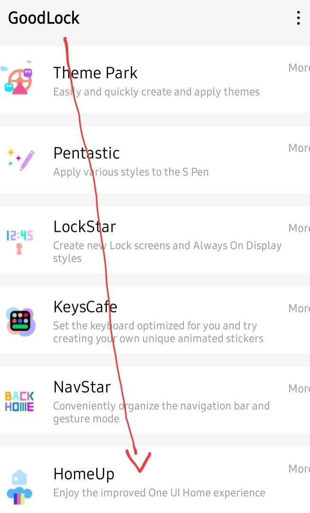Open More for Theme Park
Image resolution: width=310 pixels, height=513 pixels.
click(299, 68)
